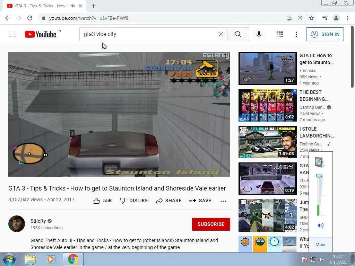355x266 pixels.
Task: Start voice search with microphone icon
Action: point(259,34)
